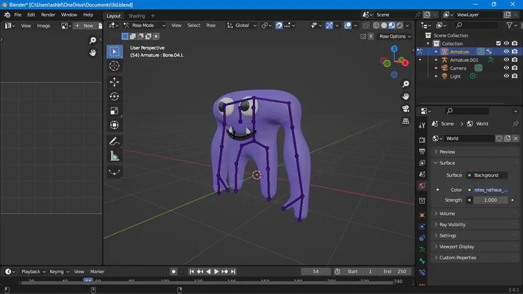Select the Breakdowner pose tool
523x294 pixels.
click(x=114, y=173)
